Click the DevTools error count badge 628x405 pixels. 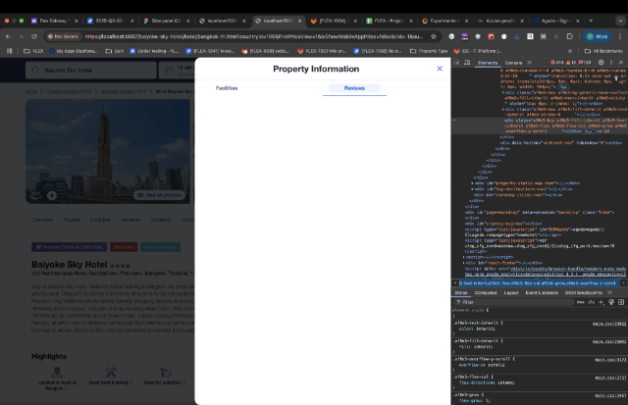point(557,63)
